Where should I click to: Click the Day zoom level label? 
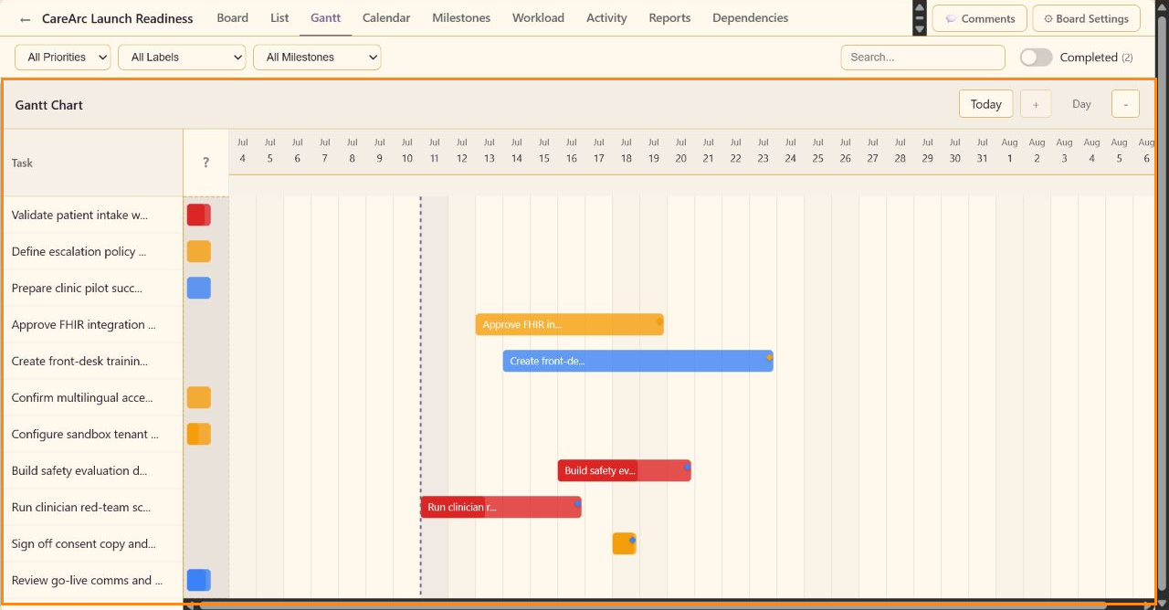point(1081,104)
